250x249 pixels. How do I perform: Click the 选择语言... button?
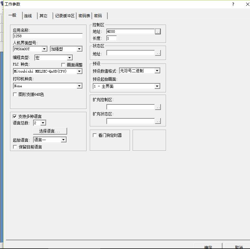50,131
